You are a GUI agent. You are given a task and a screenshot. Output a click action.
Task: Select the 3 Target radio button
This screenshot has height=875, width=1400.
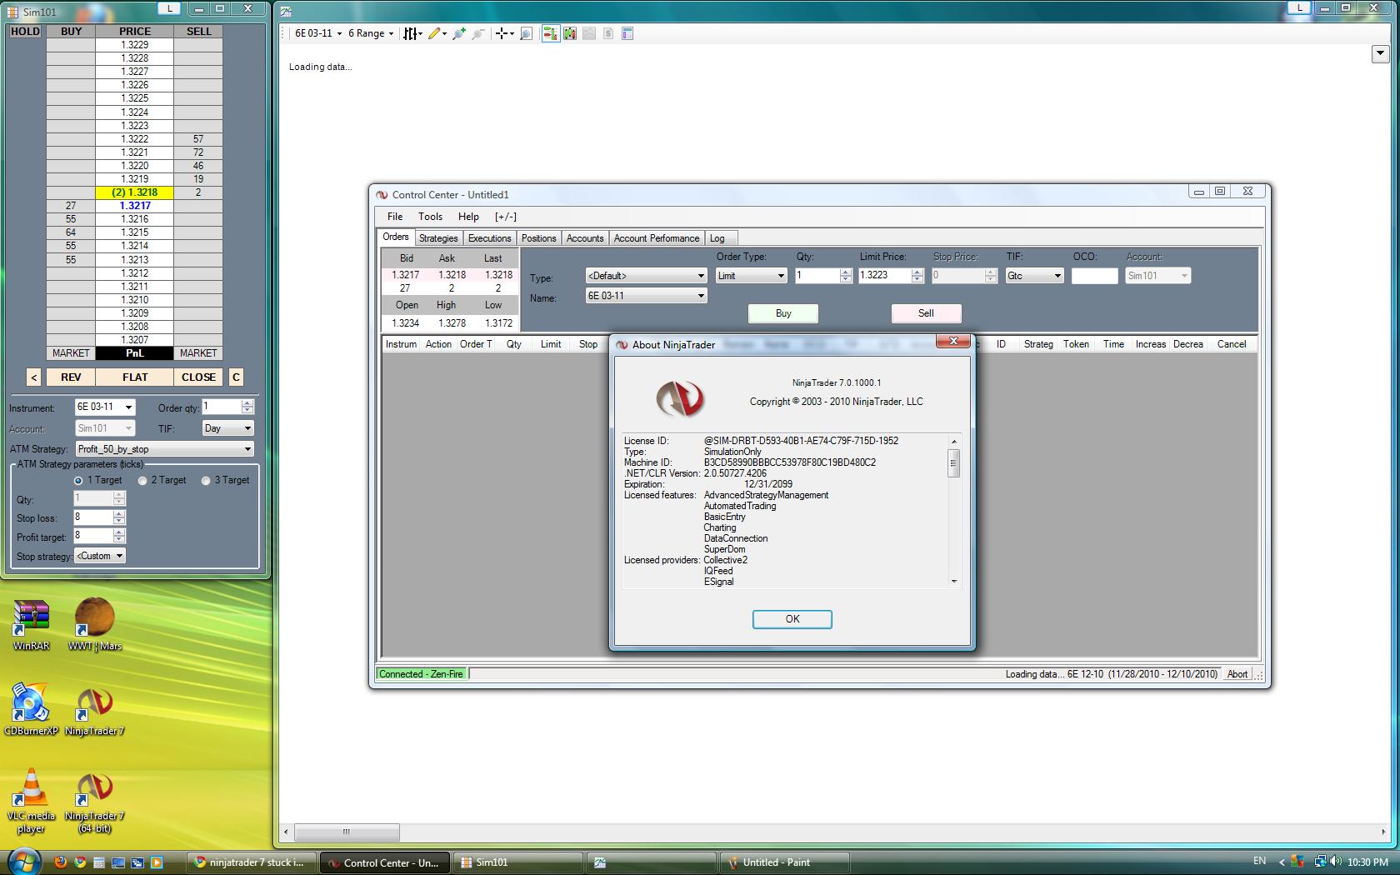coord(206,481)
